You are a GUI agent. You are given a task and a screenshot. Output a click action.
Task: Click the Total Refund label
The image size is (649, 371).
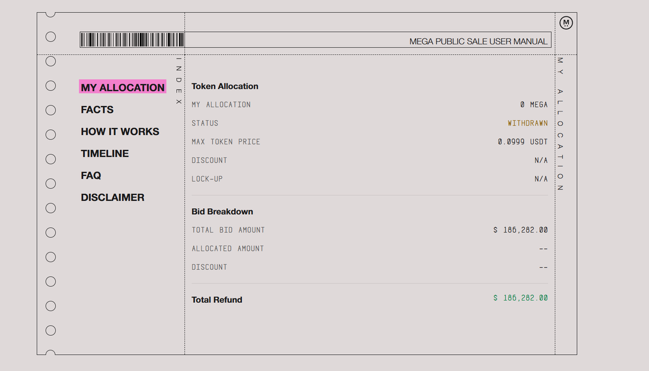[x=217, y=300]
